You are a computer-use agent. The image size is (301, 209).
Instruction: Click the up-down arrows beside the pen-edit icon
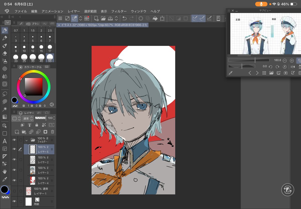81,18
